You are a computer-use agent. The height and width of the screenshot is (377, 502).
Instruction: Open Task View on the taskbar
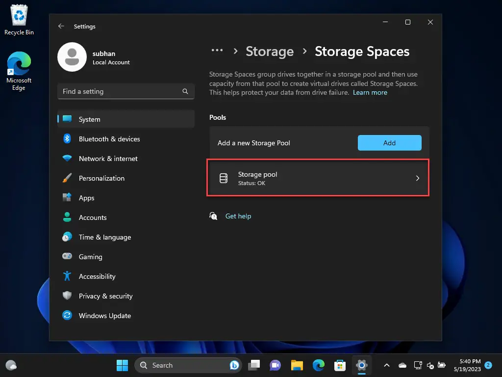point(254,365)
